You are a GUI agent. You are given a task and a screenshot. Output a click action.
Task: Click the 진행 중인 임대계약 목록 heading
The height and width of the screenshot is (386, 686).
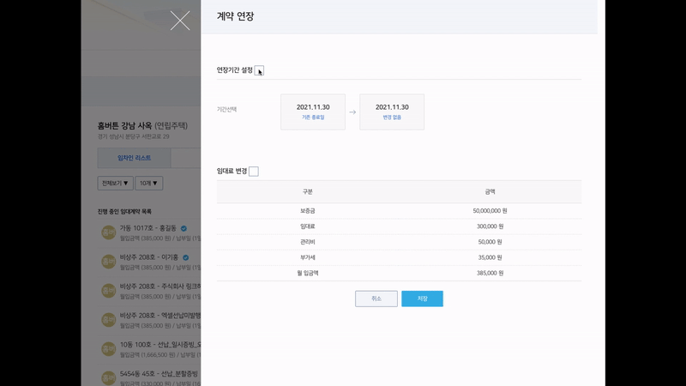(124, 211)
